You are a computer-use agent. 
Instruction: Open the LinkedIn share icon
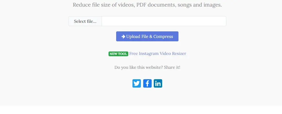[x=158, y=83]
